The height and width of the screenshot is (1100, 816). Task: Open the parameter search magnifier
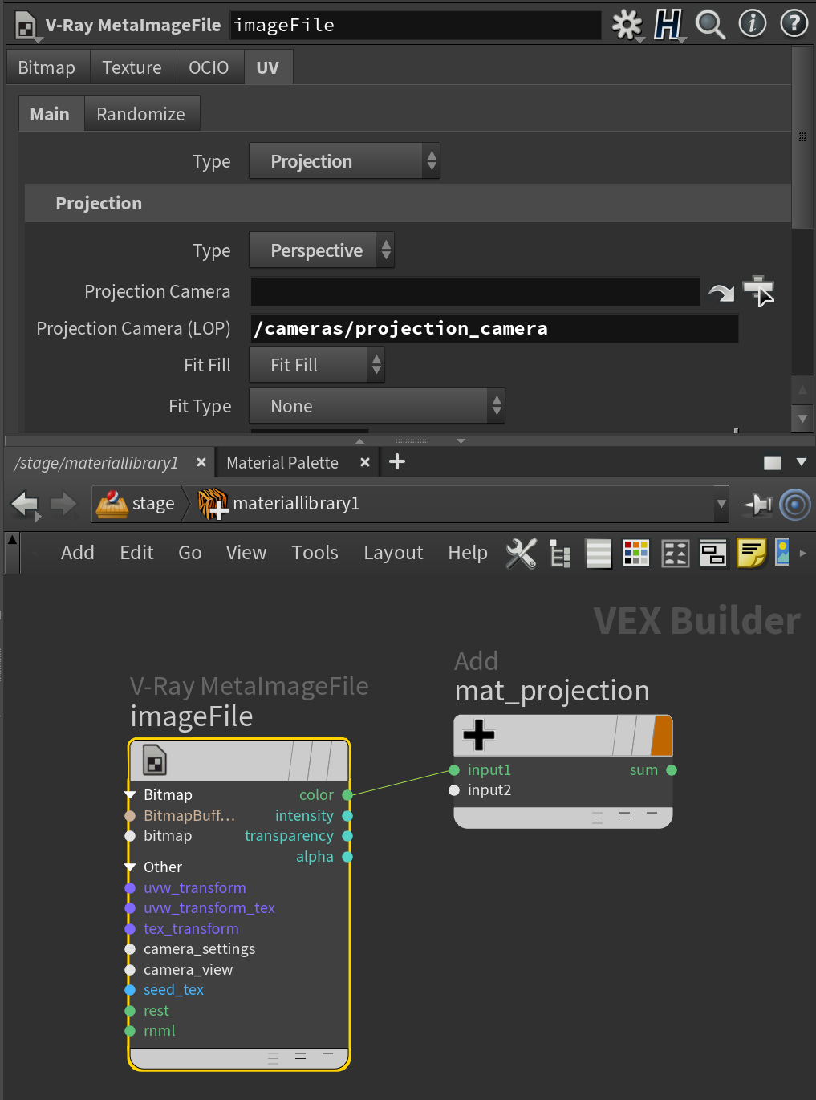pos(710,25)
